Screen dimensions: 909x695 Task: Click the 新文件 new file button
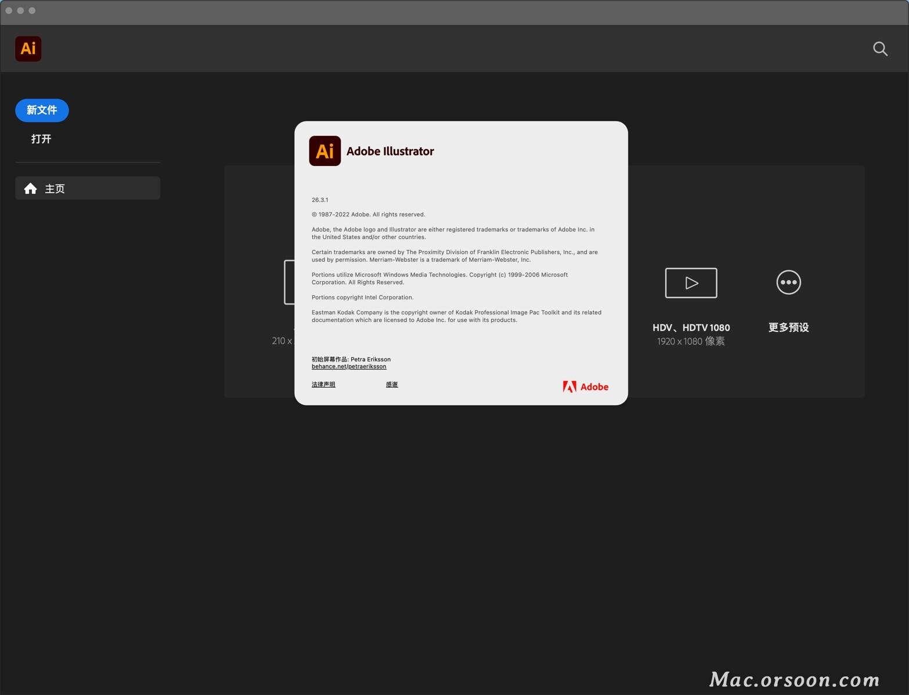42,110
